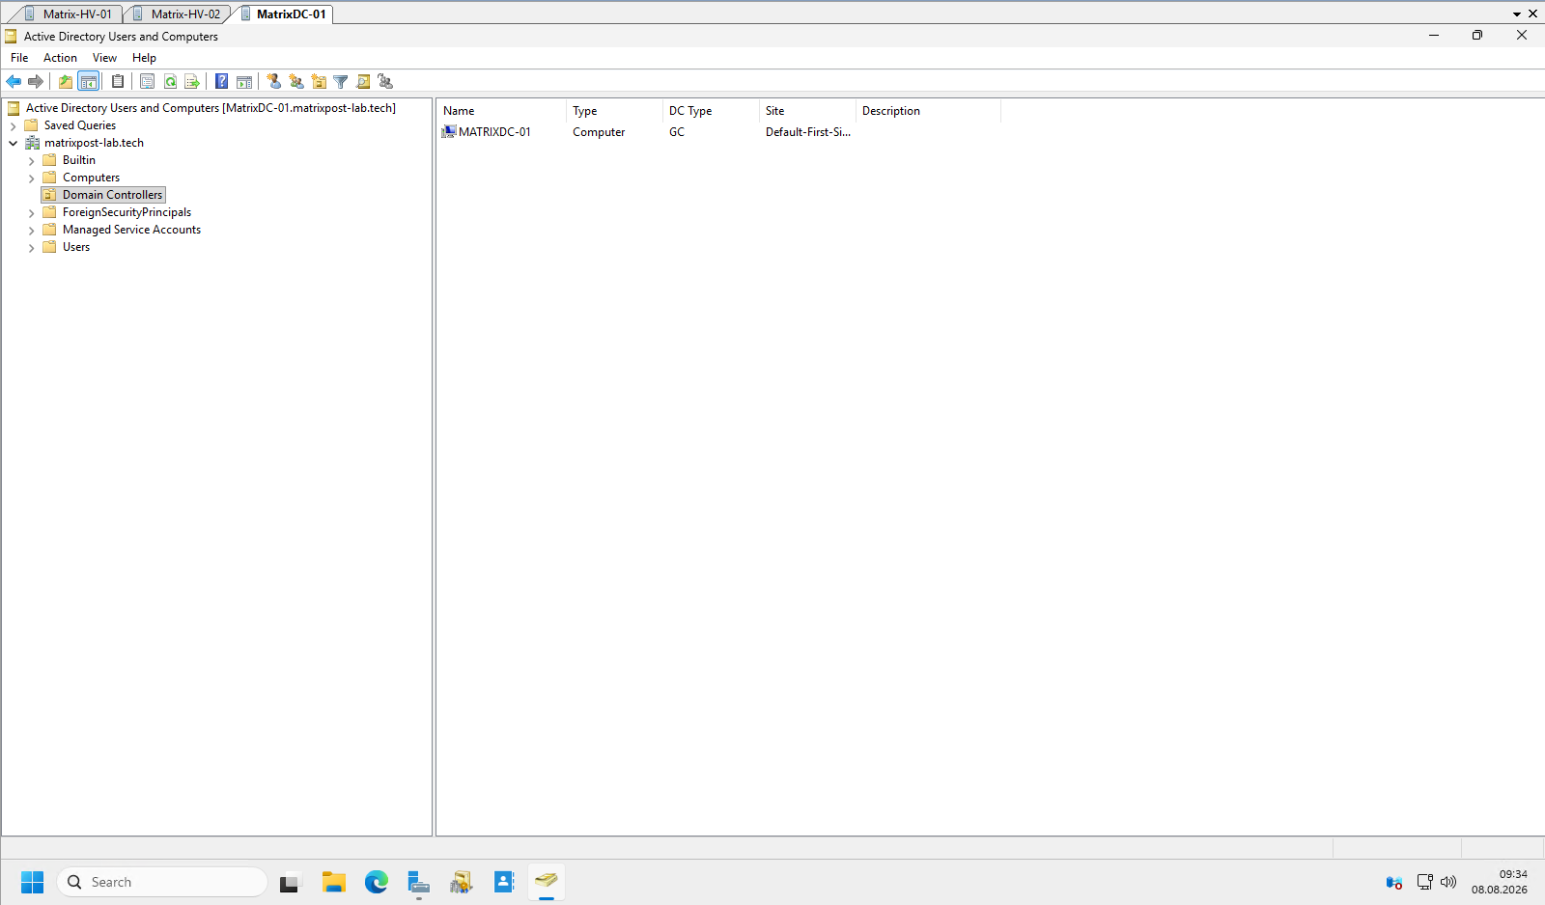Select Domain Controllers OU in tree
This screenshot has height=905, width=1545.
(x=112, y=195)
